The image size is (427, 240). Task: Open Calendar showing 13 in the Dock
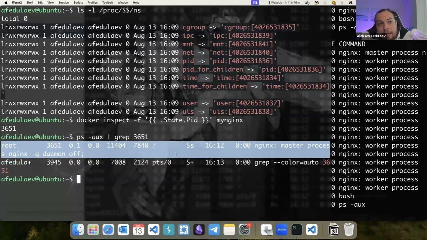pyautogui.click(x=138, y=230)
